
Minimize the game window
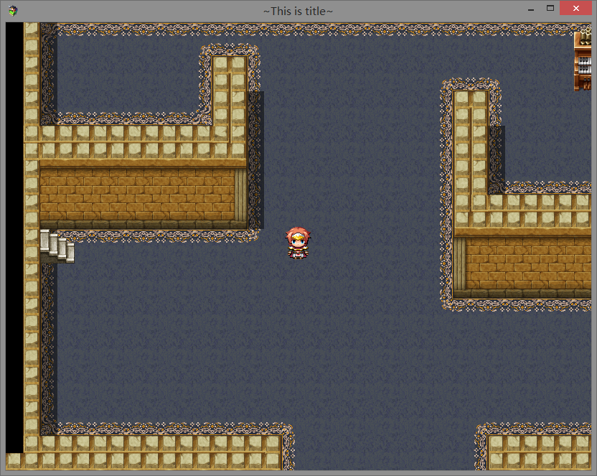click(531, 9)
